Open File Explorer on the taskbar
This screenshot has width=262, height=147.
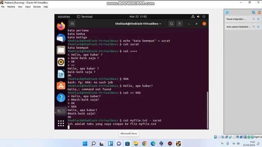point(136,143)
